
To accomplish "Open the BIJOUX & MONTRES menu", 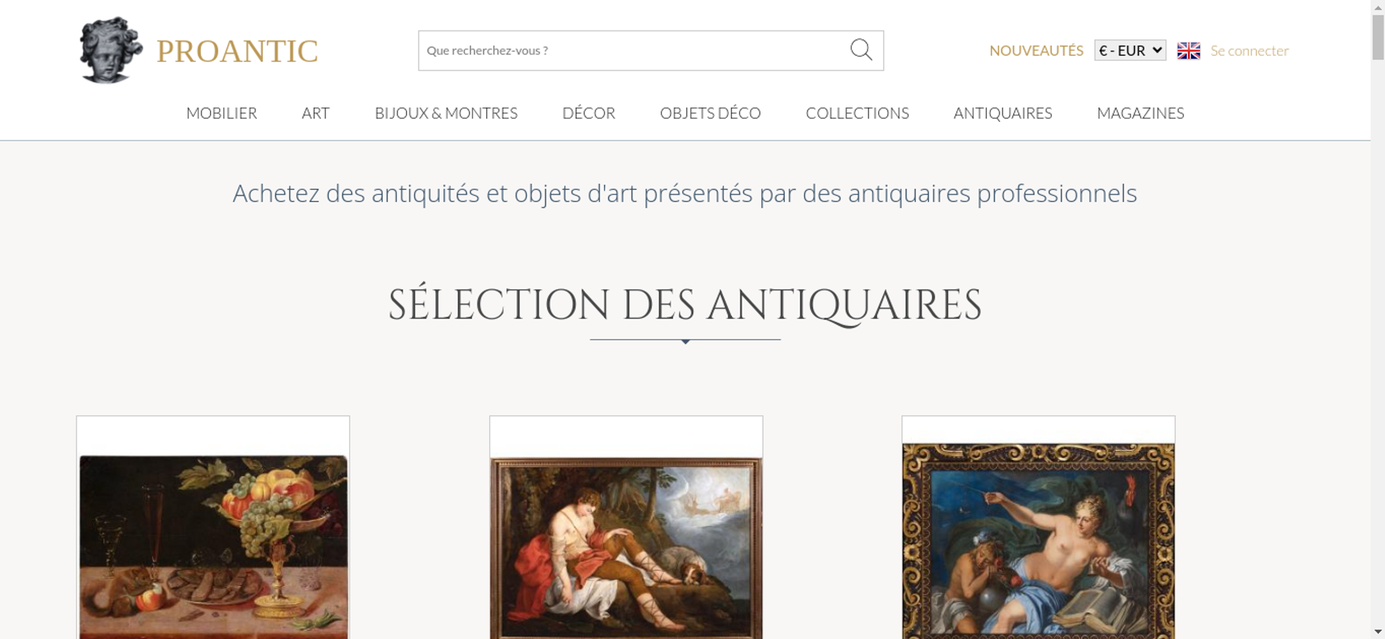I will pyautogui.click(x=446, y=113).
